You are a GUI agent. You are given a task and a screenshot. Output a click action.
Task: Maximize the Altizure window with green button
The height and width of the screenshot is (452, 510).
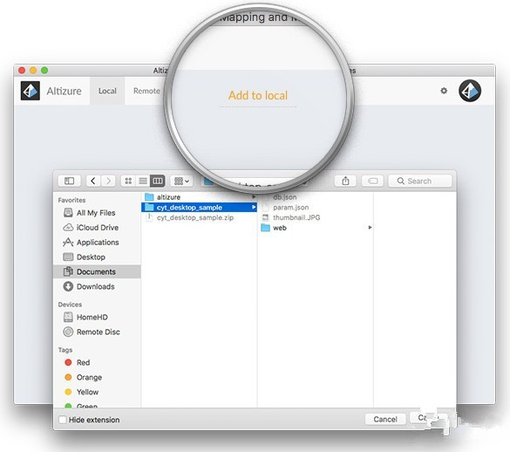tap(44, 71)
